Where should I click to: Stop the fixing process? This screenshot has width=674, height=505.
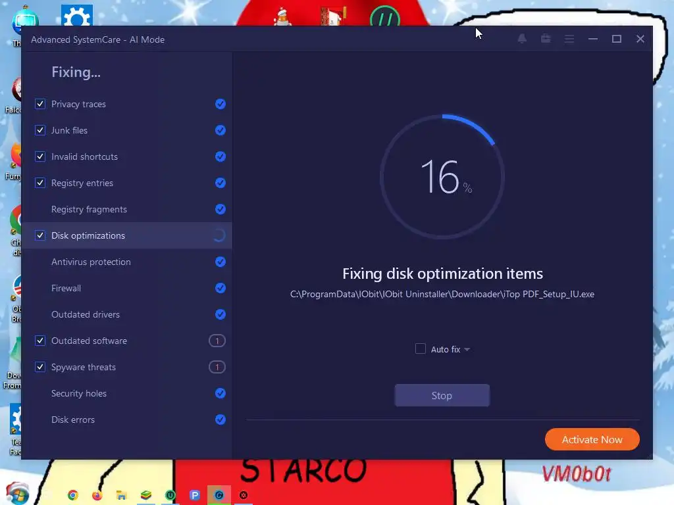pyautogui.click(x=442, y=395)
